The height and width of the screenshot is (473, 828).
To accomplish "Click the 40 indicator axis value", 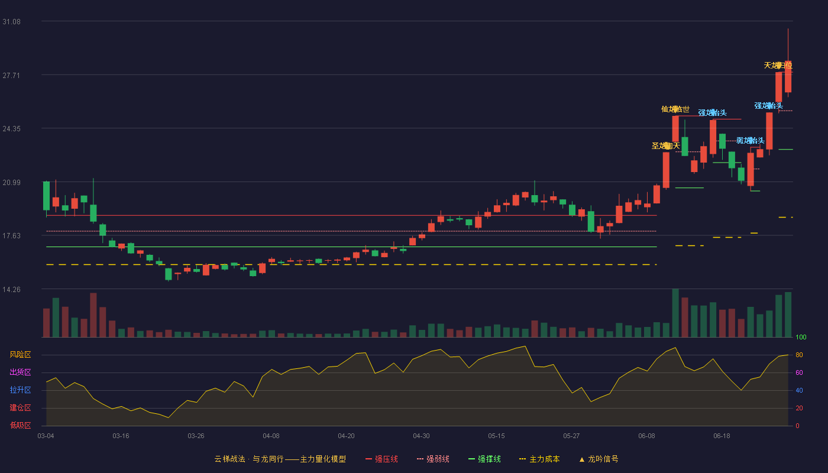I will (x=798, y=390).
